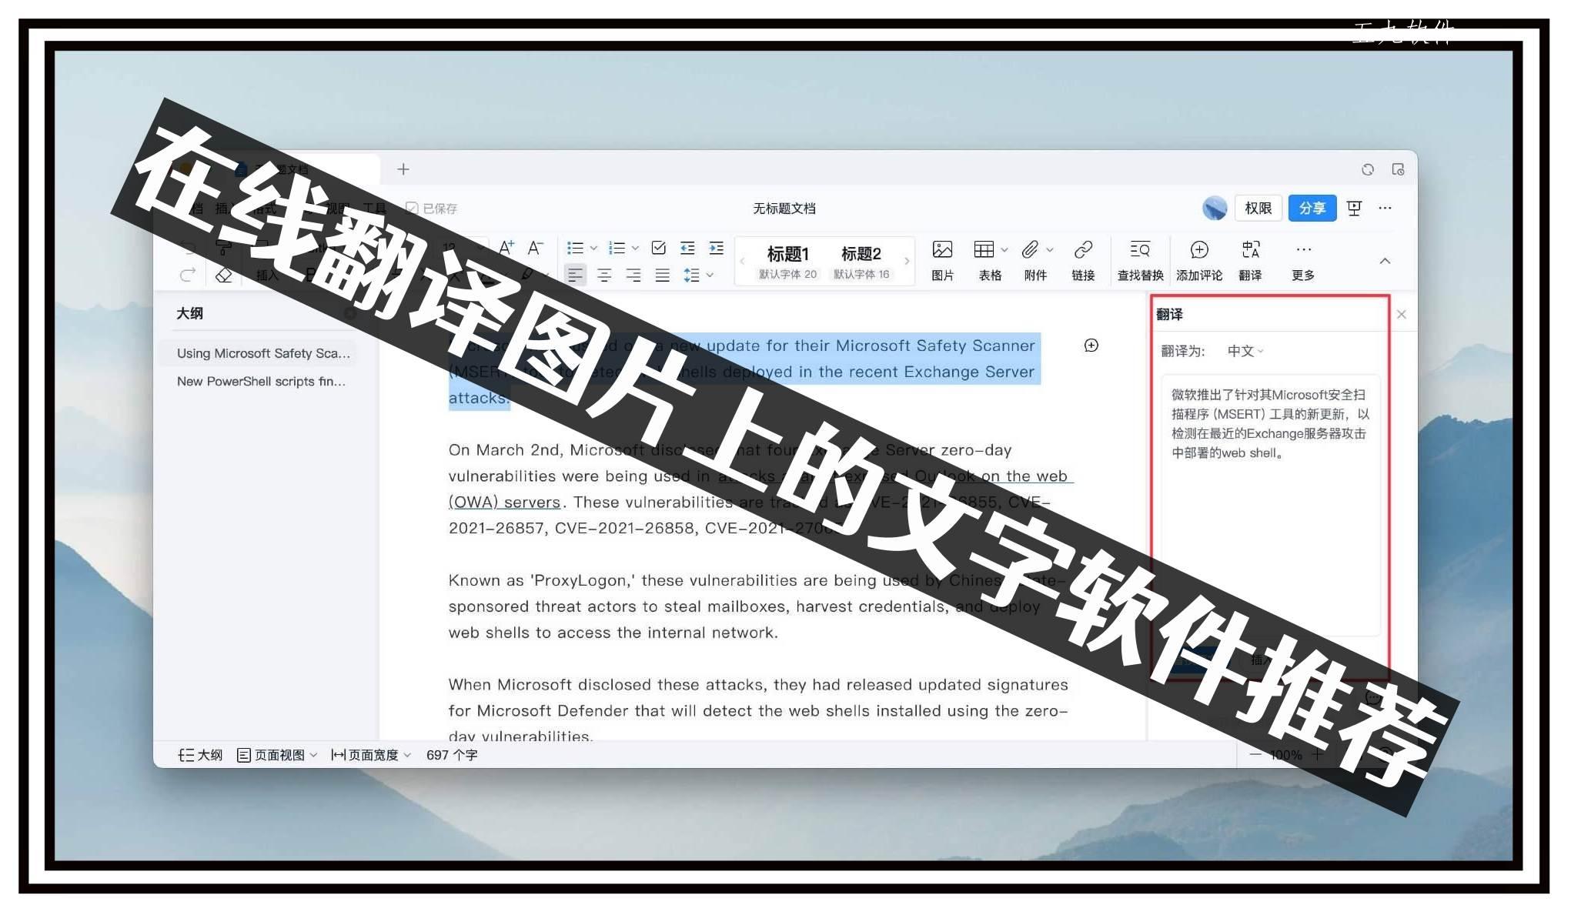Apply the 标题2 heading style
The width and height of the screenshot is (1571, 915).
(861, 262)
